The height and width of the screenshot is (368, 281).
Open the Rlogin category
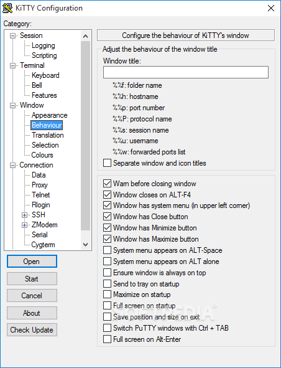click(41, 205)
